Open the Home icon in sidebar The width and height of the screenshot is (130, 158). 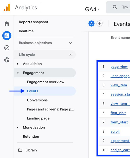click(7, 23)
